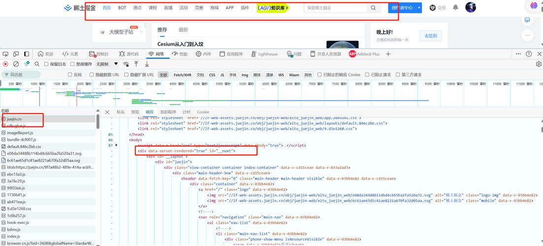Open the 沸点 nav link
This screenshot has width=543, height=246.
pyautogui.click(x=137, y=7)
